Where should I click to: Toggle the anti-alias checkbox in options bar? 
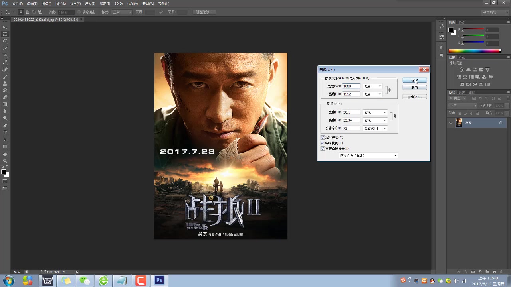click(79, 12)
